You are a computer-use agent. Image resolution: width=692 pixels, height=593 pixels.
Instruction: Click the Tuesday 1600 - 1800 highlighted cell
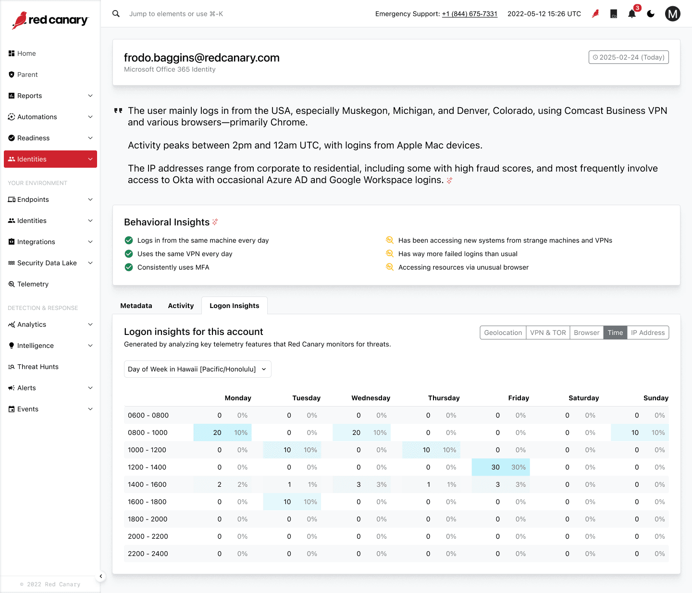(x=292, y=502)
